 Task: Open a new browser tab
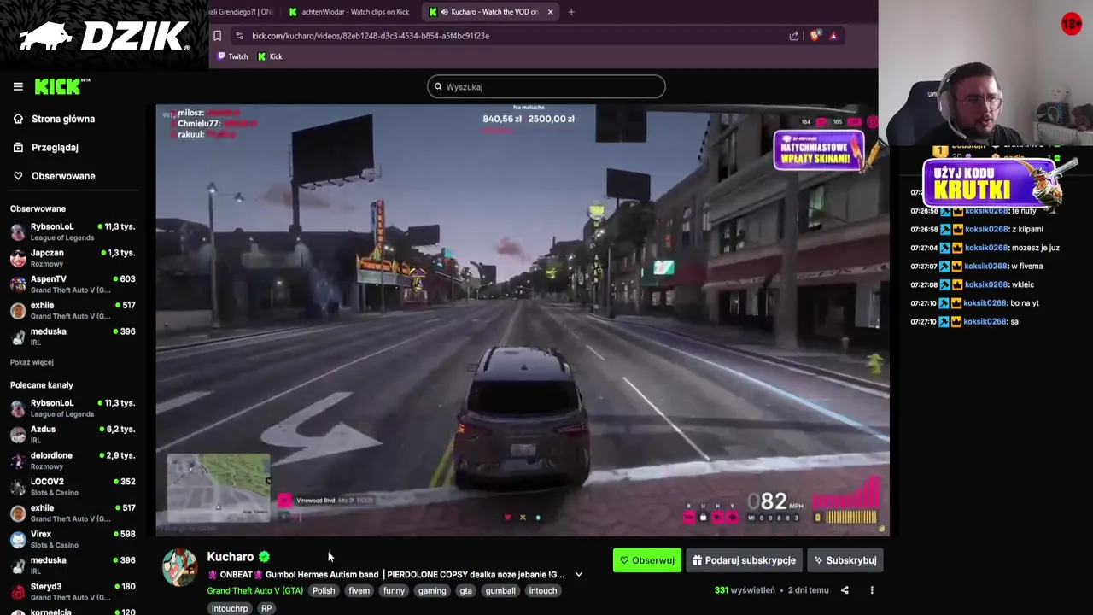(571, 12)
